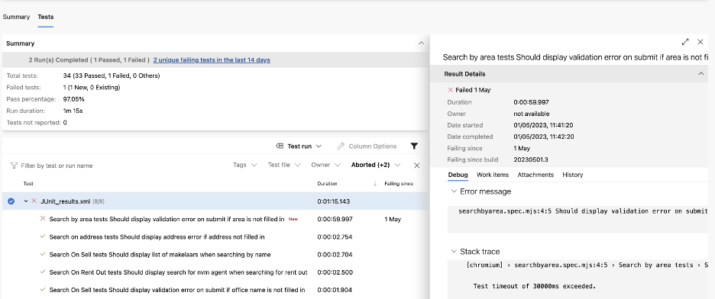The width and height of the screenshot is (715, 299).
Task: Close the result details pane
Action: [700, 42]
